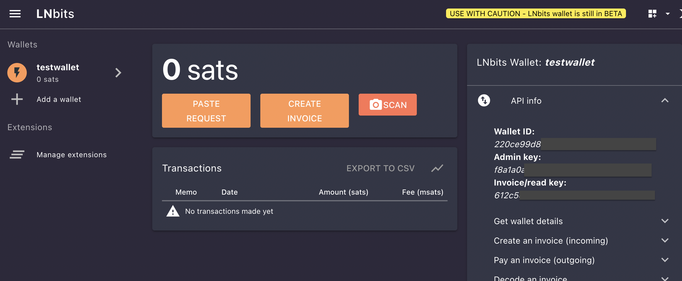This screenshot has height=281, width=682.
Task: Click Export to CSV
Action: tap(381, 168)
